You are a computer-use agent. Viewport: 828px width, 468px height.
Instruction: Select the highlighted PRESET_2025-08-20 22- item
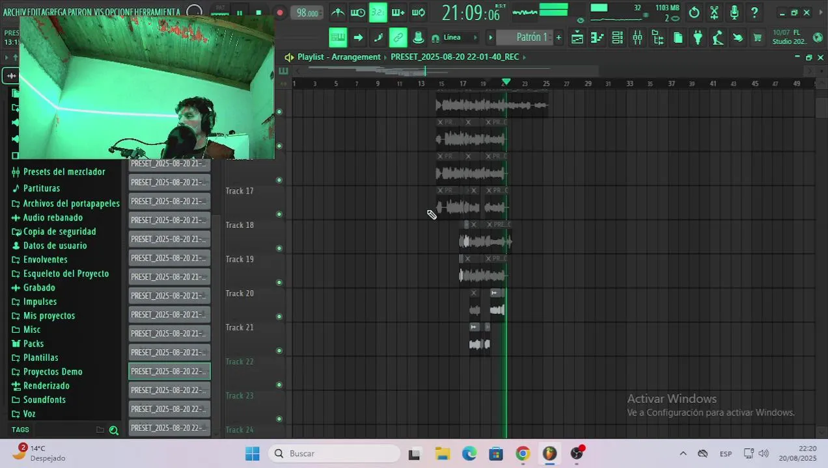(169, 371)
